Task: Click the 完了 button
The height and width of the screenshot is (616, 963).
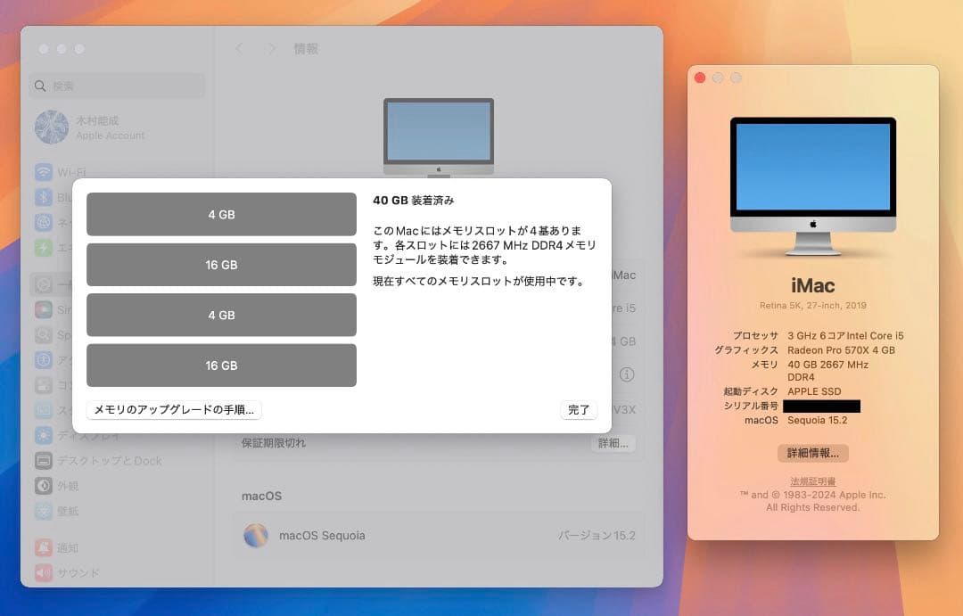Action: point(578,409)
